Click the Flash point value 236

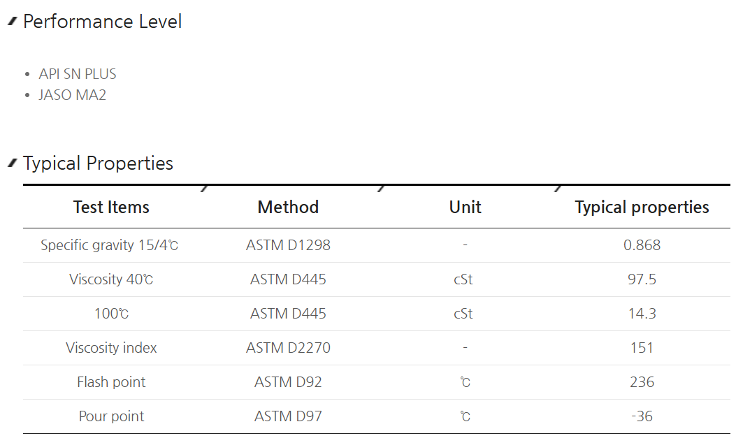tap(642, 382)
